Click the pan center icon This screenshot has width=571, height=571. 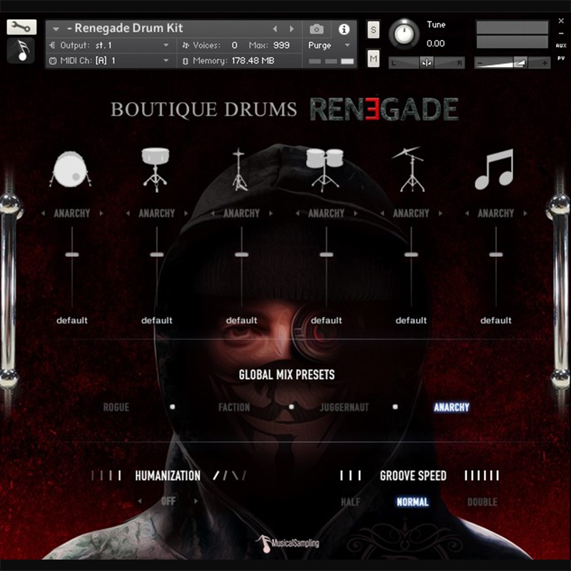(x=426, y=63)
